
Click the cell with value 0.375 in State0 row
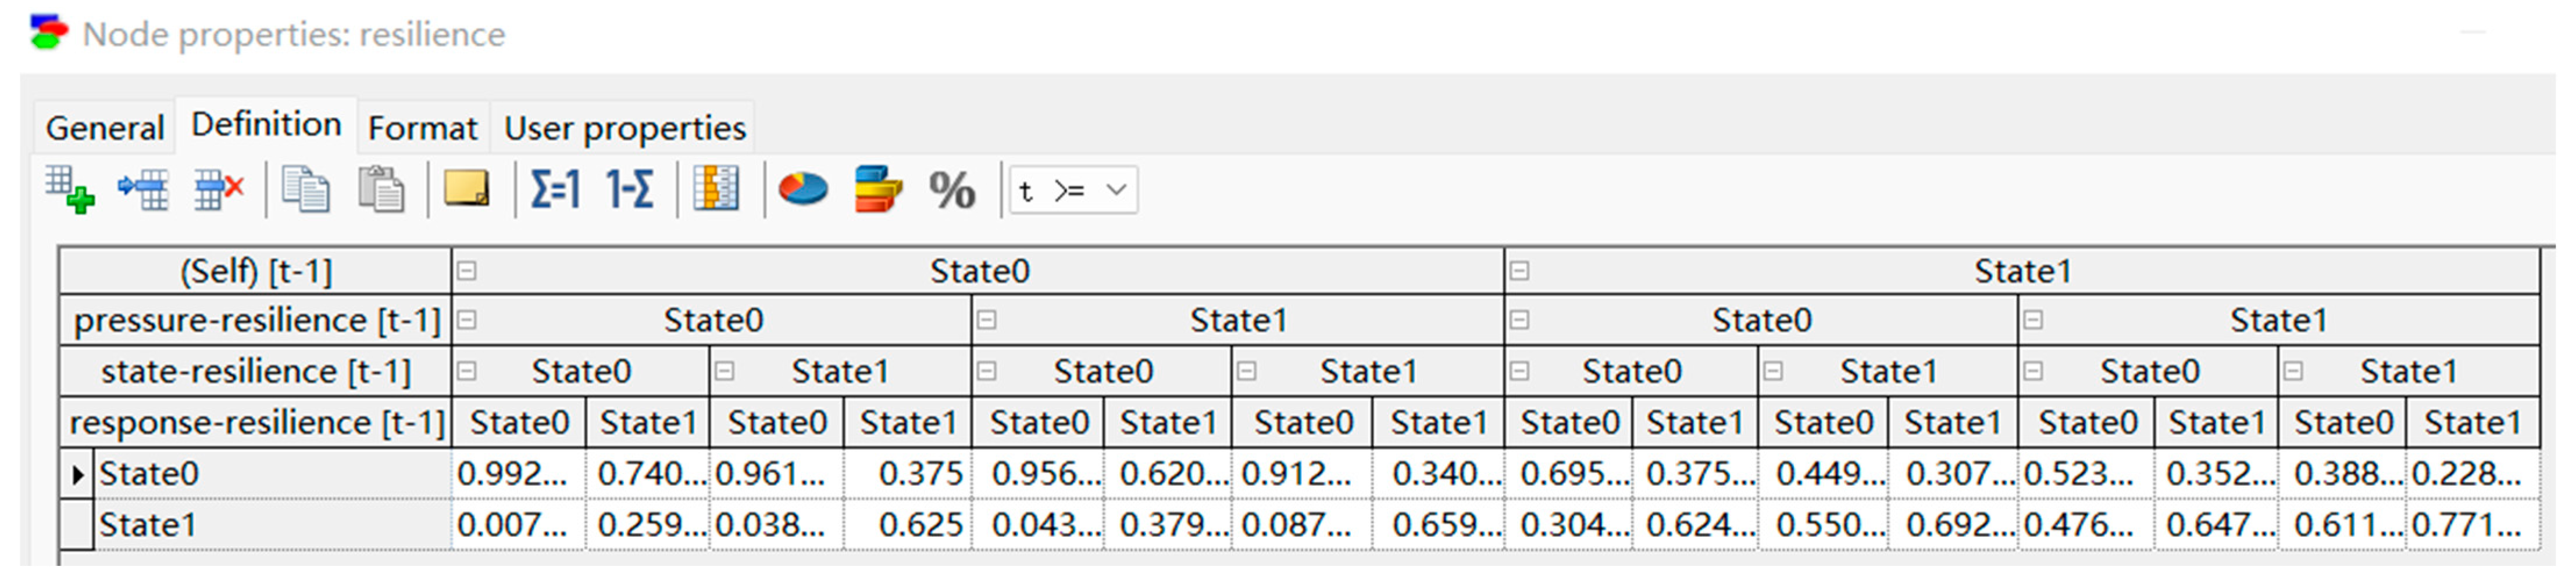pos(907,473)
